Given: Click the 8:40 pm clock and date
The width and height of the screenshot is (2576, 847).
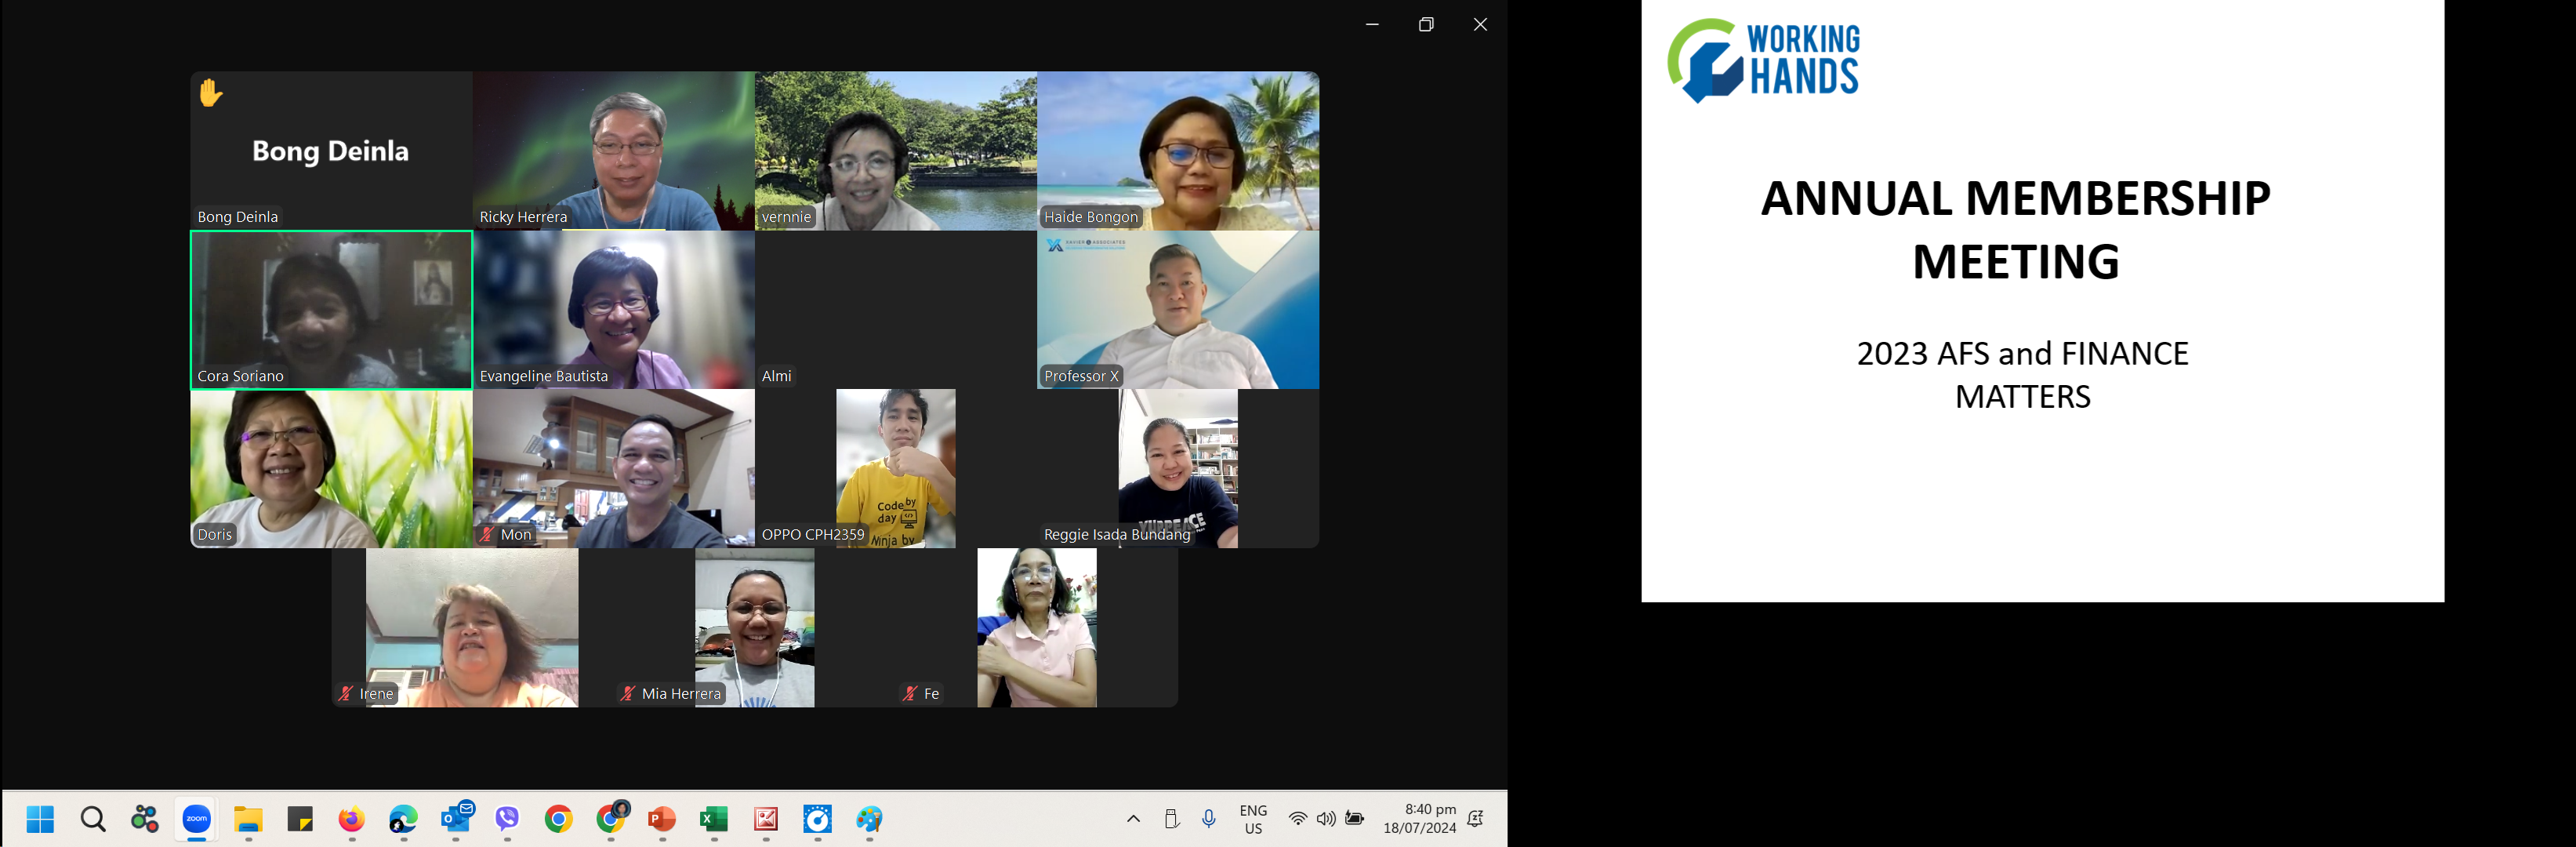Looking at the screenshot, I should (1420, 819).
